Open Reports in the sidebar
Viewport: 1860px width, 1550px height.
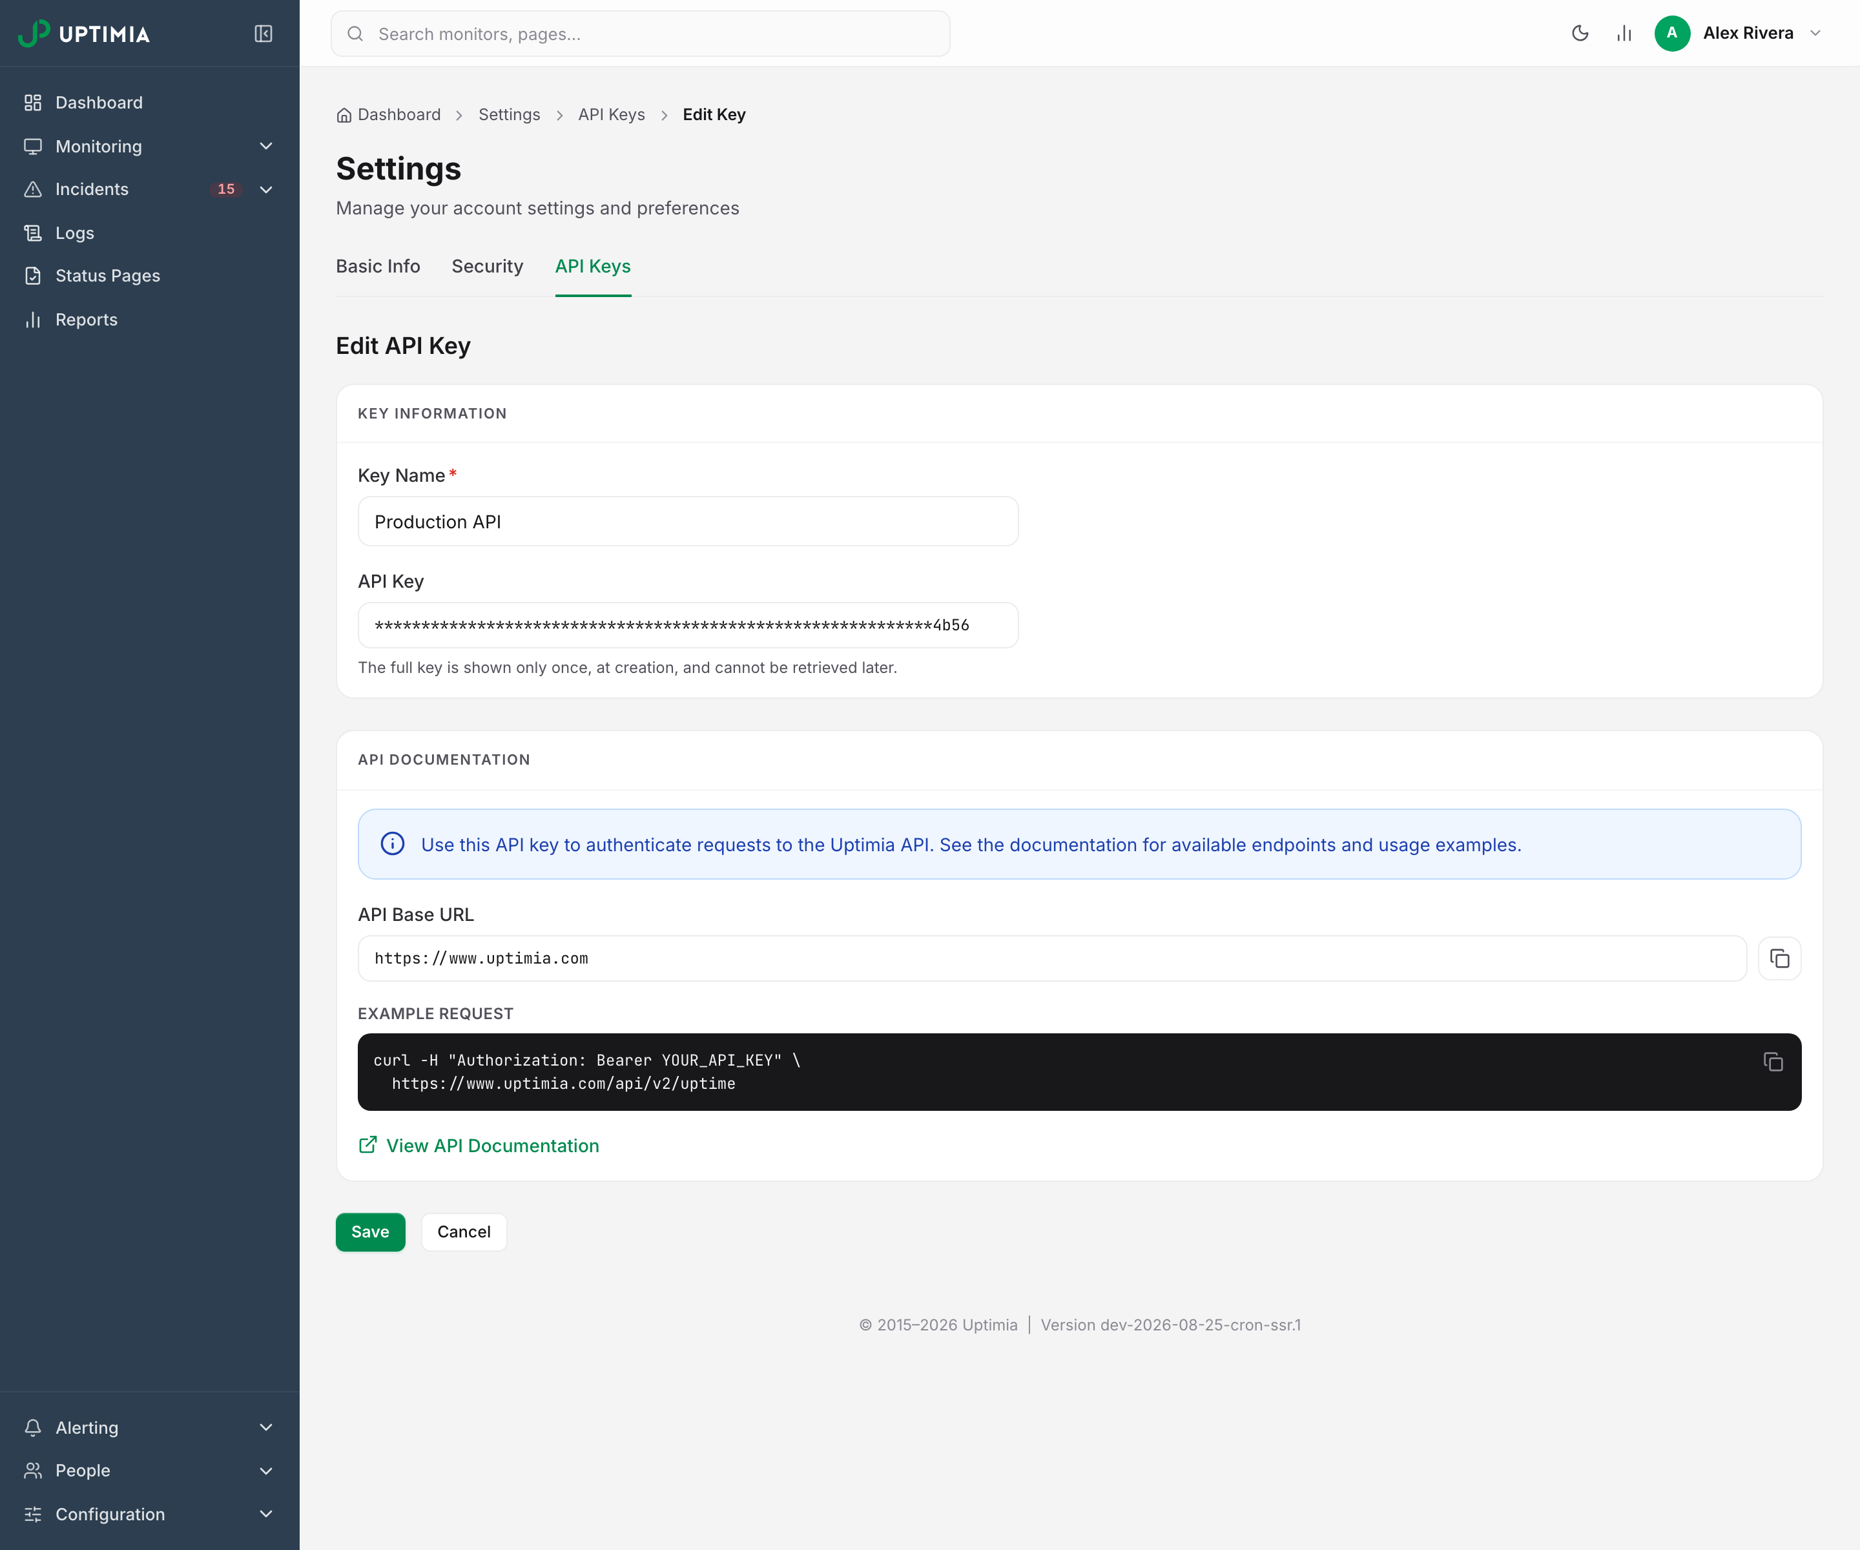click(150, 320)
